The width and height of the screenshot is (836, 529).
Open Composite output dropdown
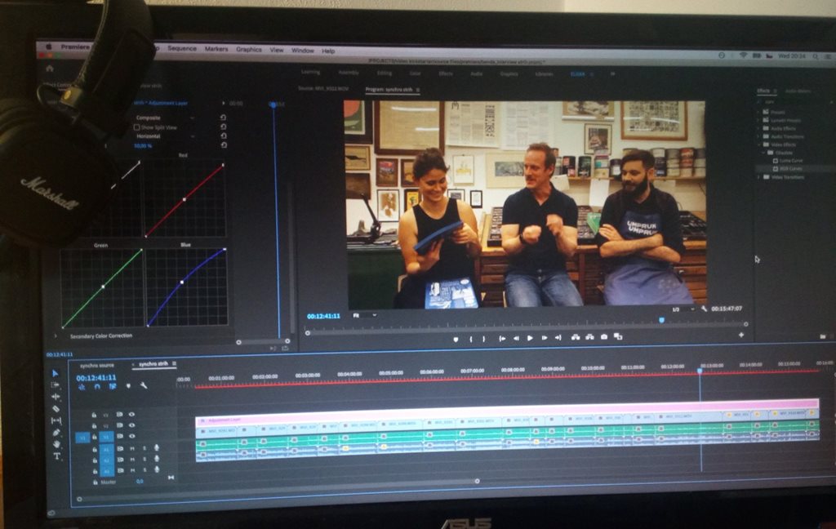coord(165,118)
